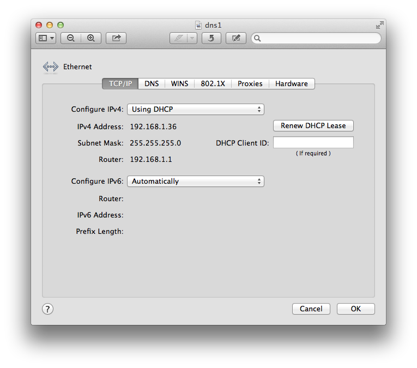Select the 802.1X tab

pos(213,83)
